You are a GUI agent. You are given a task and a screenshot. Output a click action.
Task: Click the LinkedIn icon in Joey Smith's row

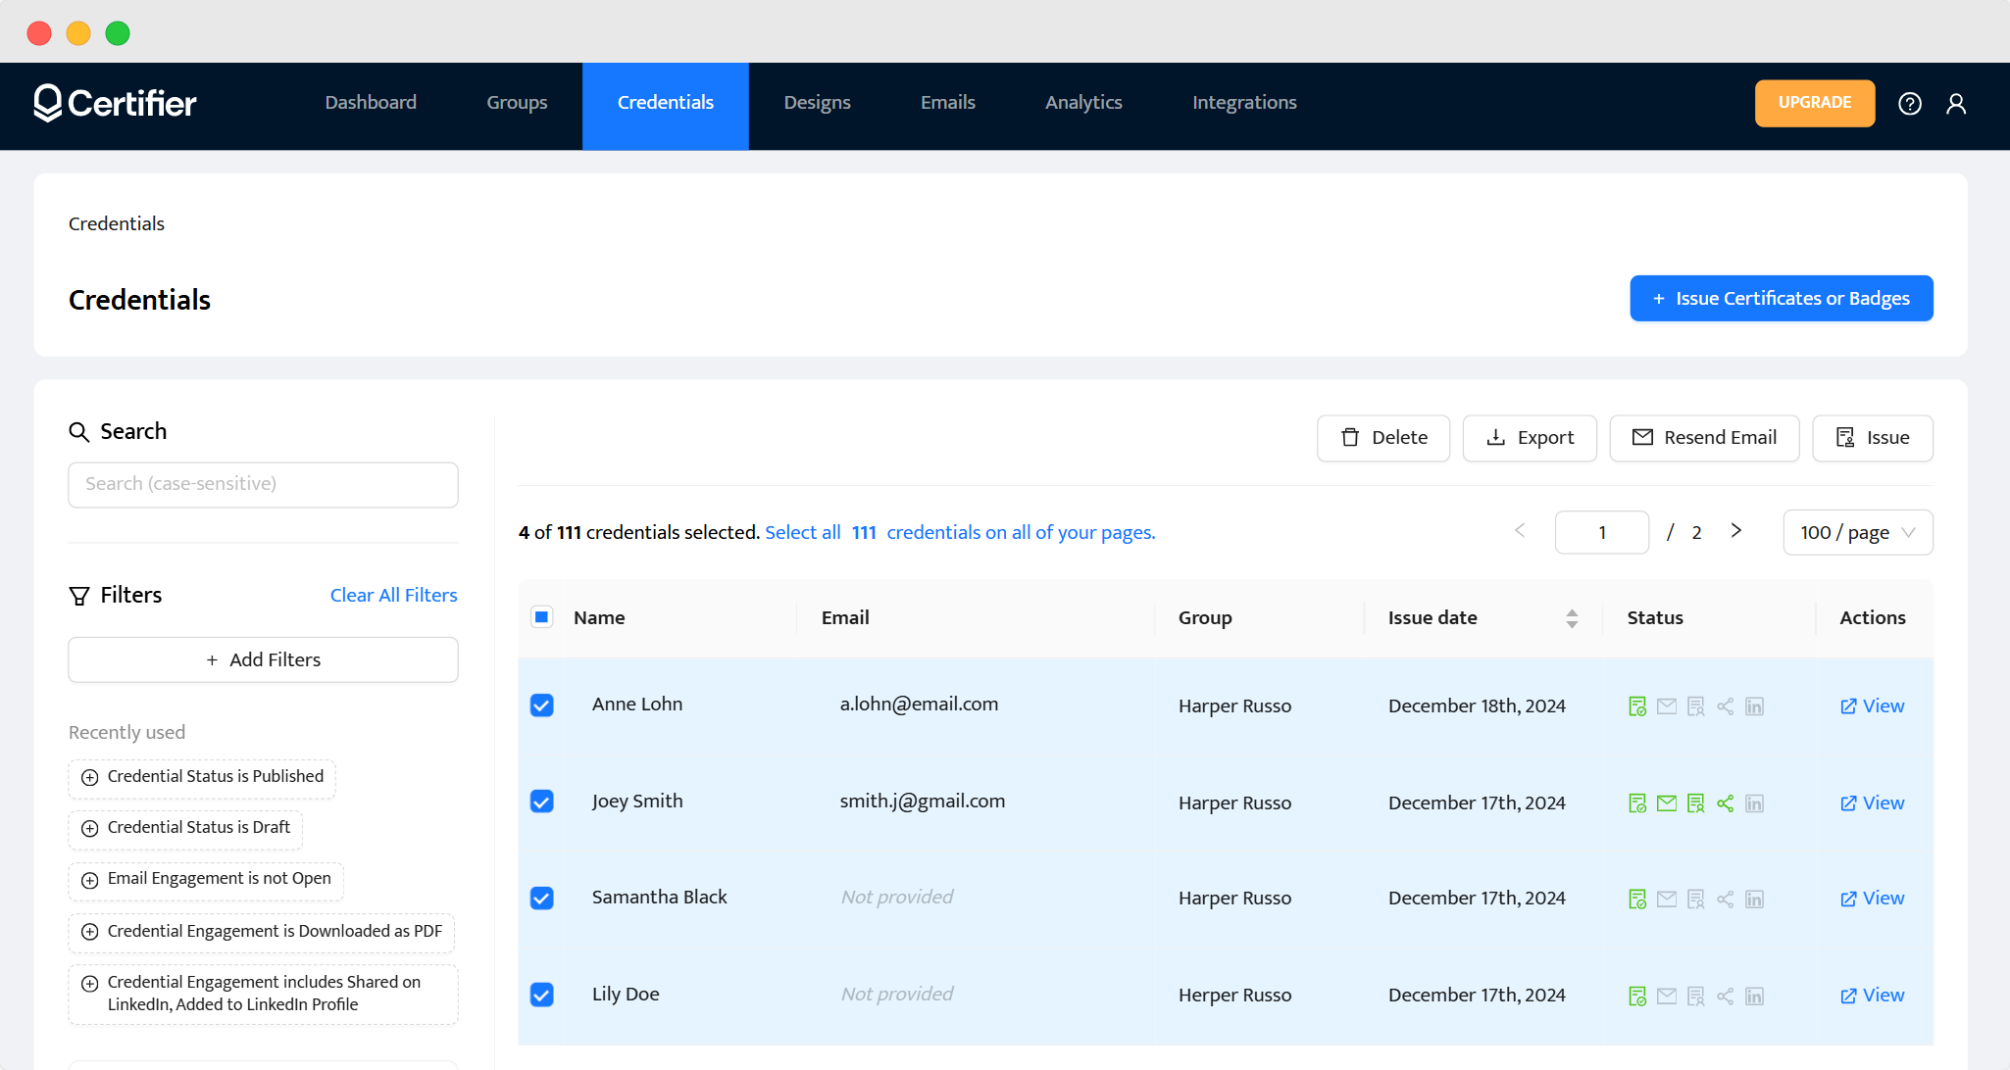click(1754, 803)
